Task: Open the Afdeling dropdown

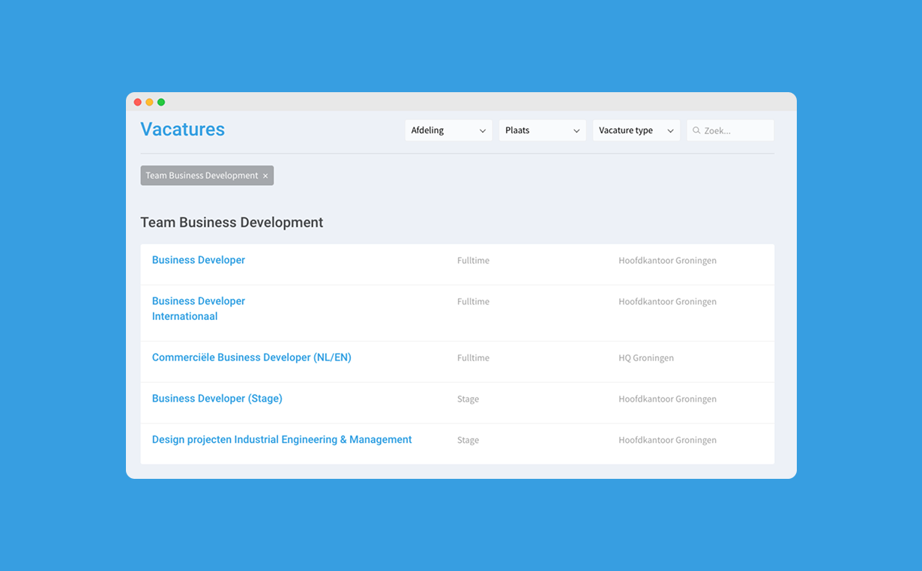Action: (448, 130)
